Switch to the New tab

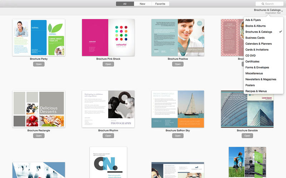click(x=142, y=4)
